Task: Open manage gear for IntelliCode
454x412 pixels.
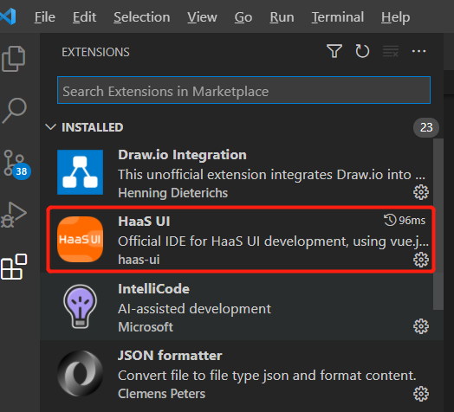Action: (x=421, y=326)
